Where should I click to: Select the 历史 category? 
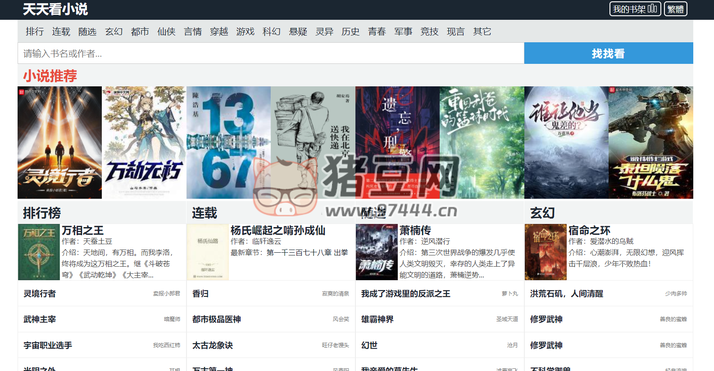(350, 31)
